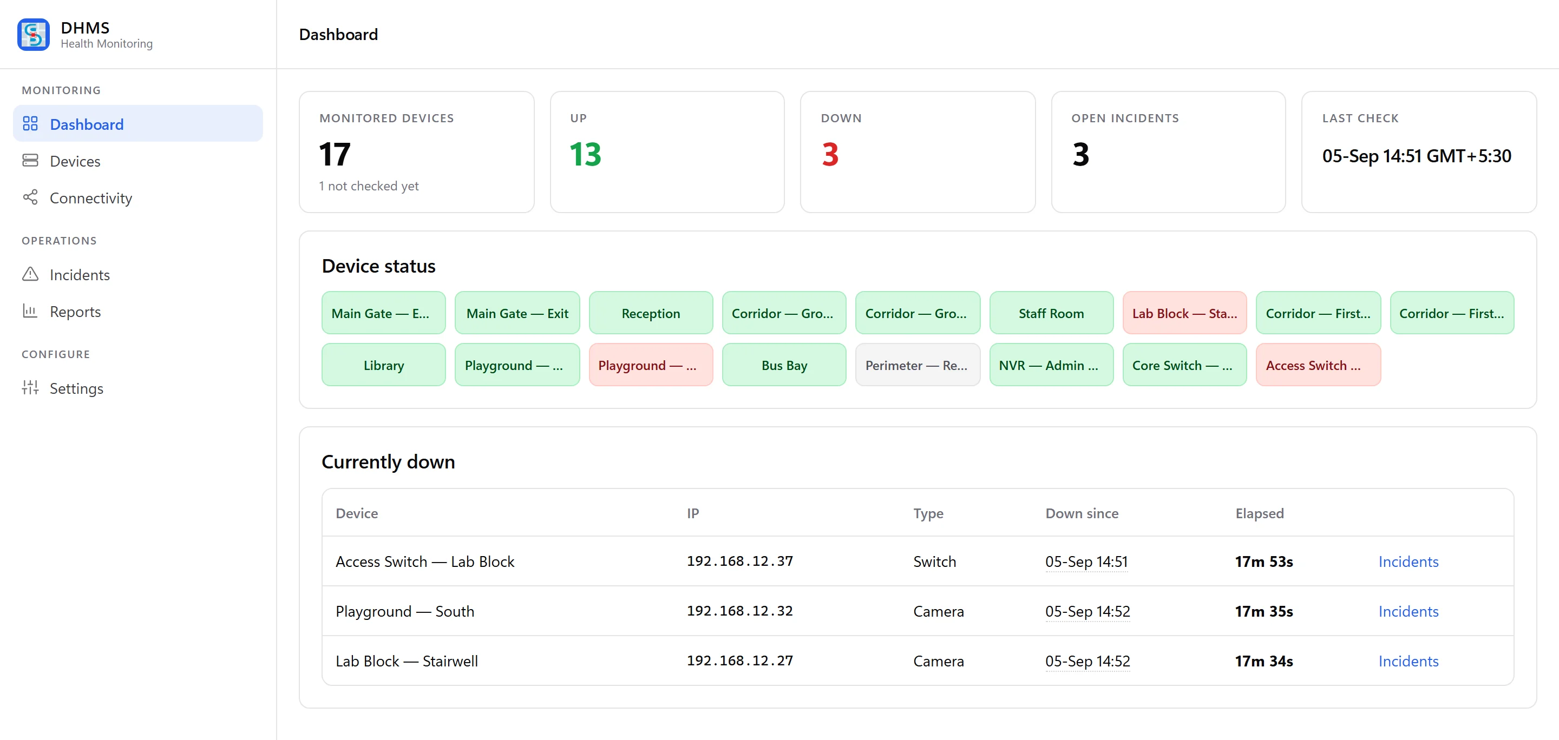Viewport: 1559px width, 740px height.
Task: Click the Down since column header
Action: [x=1082, y=513]
